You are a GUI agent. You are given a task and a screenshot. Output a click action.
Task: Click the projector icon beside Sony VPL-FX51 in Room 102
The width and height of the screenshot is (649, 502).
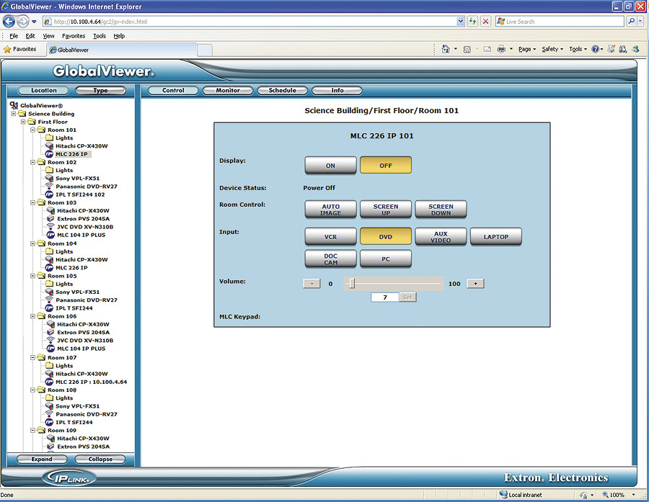pos(49,178)
